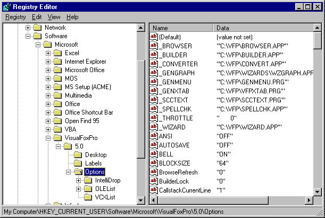Viewport: 325px width, 218px height.
Task: Open the View menu
Action: pyautogui.click(x=54, y=17)
